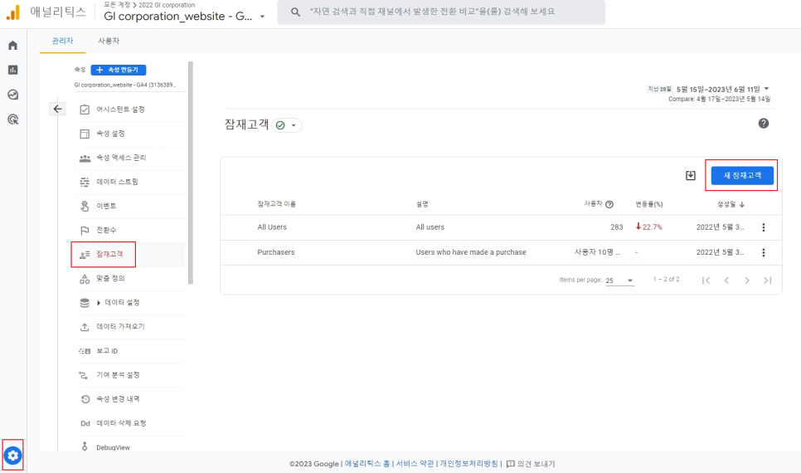Open 데이터 스트림 menu item
Screen dimensions: 801x473
130,182
